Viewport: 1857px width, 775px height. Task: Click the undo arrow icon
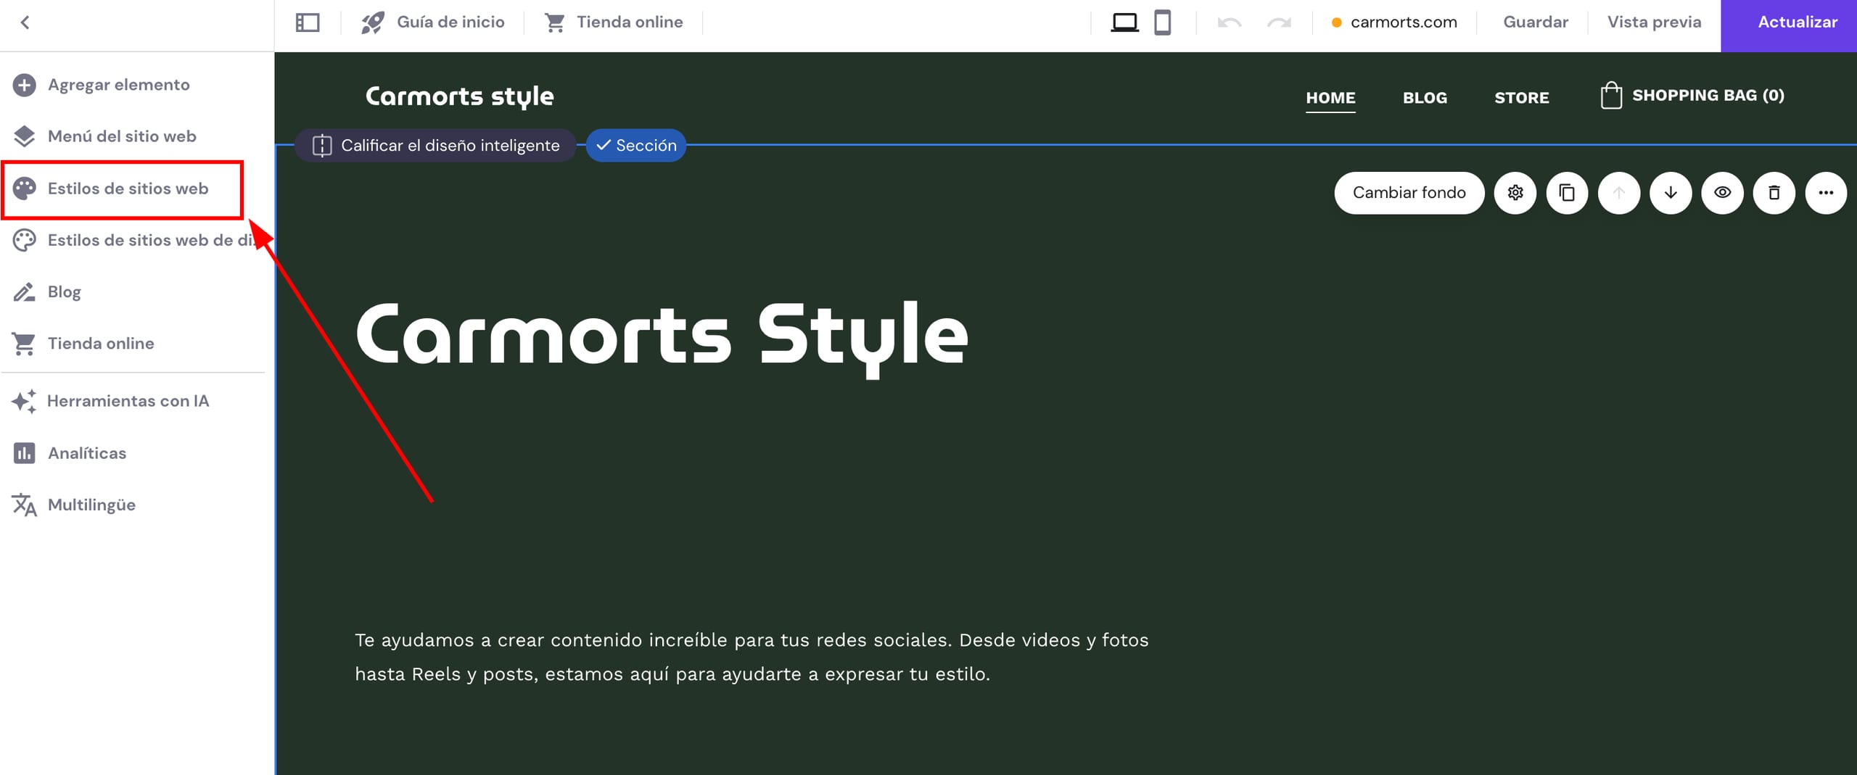[x=1229, y=22]
